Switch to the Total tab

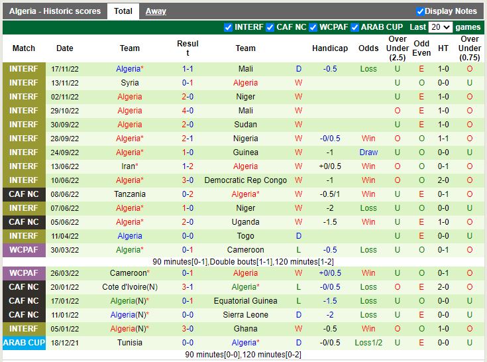coord(123,11)
